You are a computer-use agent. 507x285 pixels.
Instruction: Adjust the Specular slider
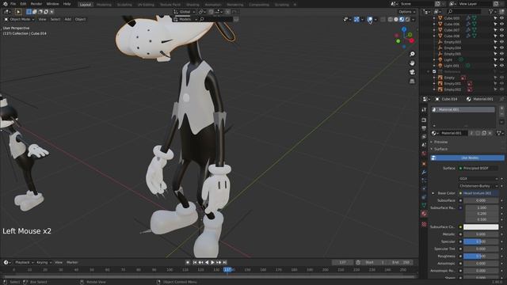(481, 241)
